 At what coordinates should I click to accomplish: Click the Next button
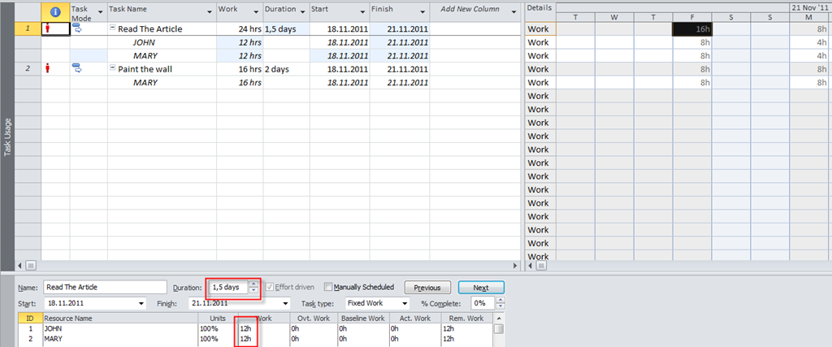pyautogui.click(x=480, y=287)
